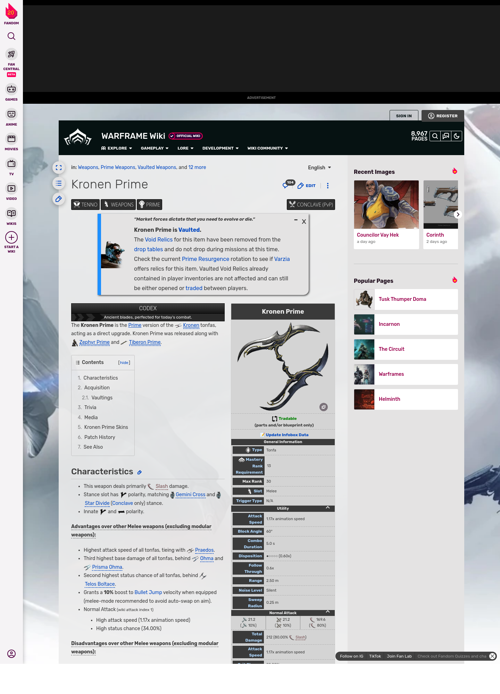Open the Zephyr Prime link
Screen dimensions: 500x694
coord(94,342)
